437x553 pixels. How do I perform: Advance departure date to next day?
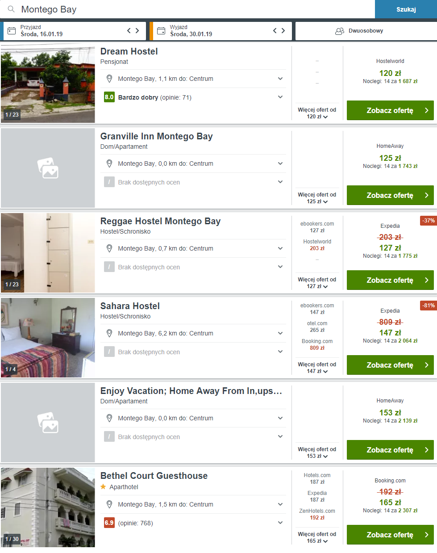coord(283,31)
